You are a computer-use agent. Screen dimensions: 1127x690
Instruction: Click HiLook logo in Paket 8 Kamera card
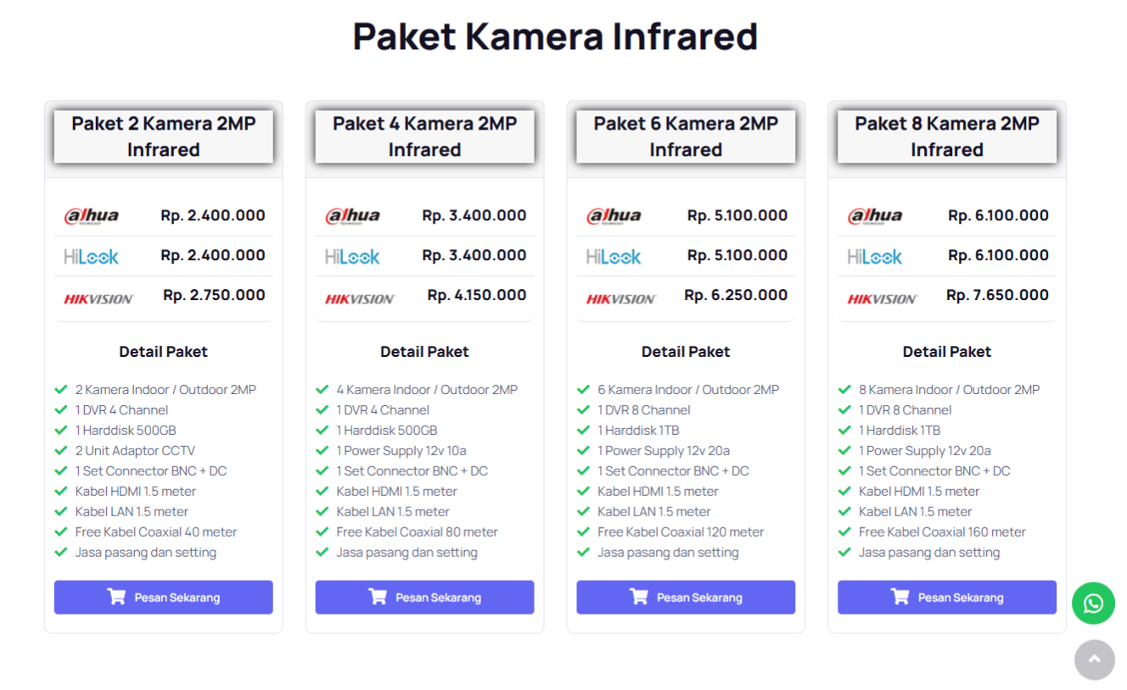pyautogui.click(x=875, y=256)
